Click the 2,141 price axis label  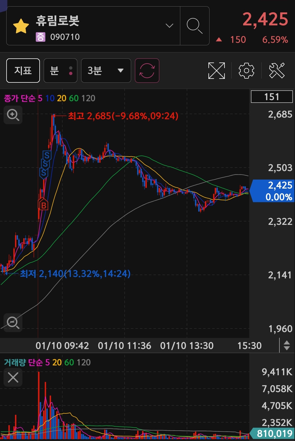tap(280, 275)
